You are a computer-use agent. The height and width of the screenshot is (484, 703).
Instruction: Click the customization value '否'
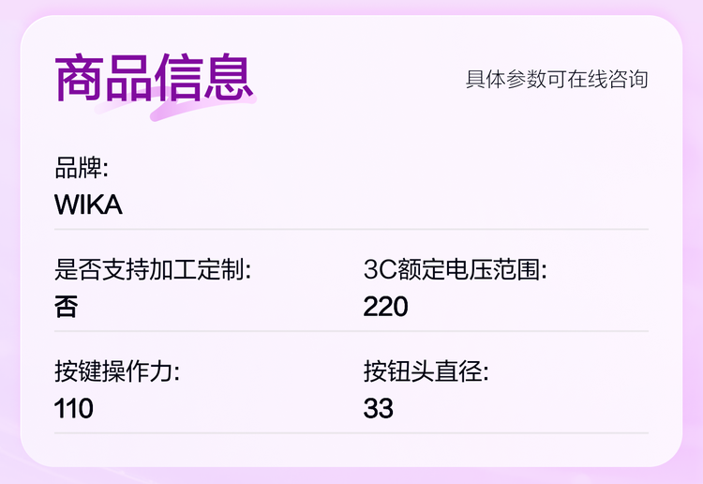click(x=66, y=307)
